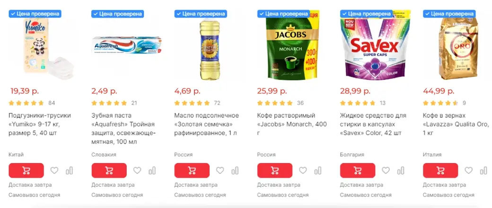The width and height of the screenshot is (492, 208).
Task: Open the Масло подсолнечное Золотая семечка link
Action: click(x=206, y=124)
